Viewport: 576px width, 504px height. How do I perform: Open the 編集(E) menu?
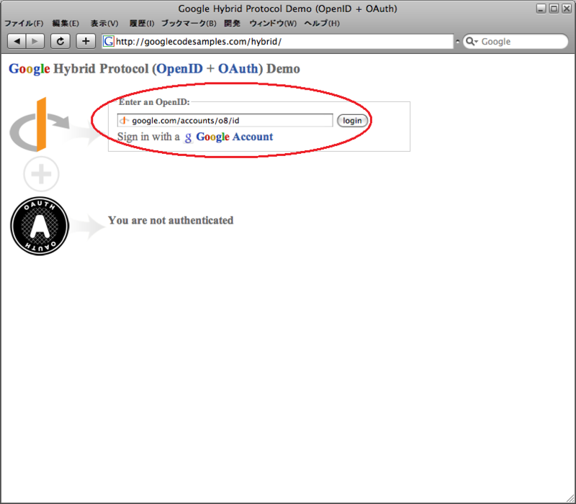click(x=66, y=24)
